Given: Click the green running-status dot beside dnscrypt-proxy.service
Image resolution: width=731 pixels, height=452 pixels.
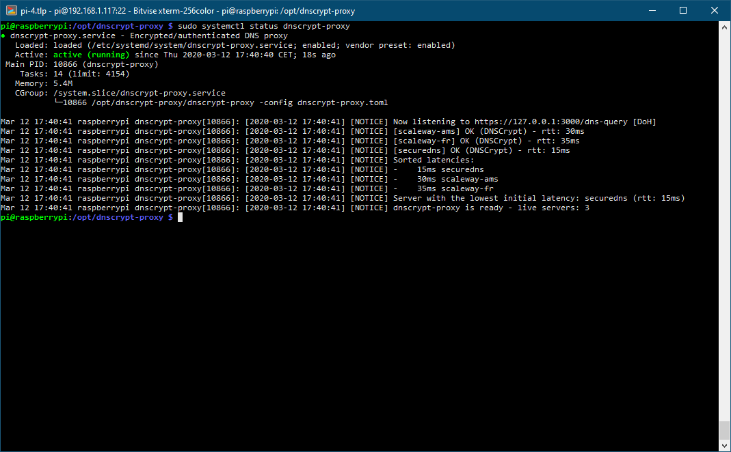Looking at the screenshot, I should (x=5, y=35).
